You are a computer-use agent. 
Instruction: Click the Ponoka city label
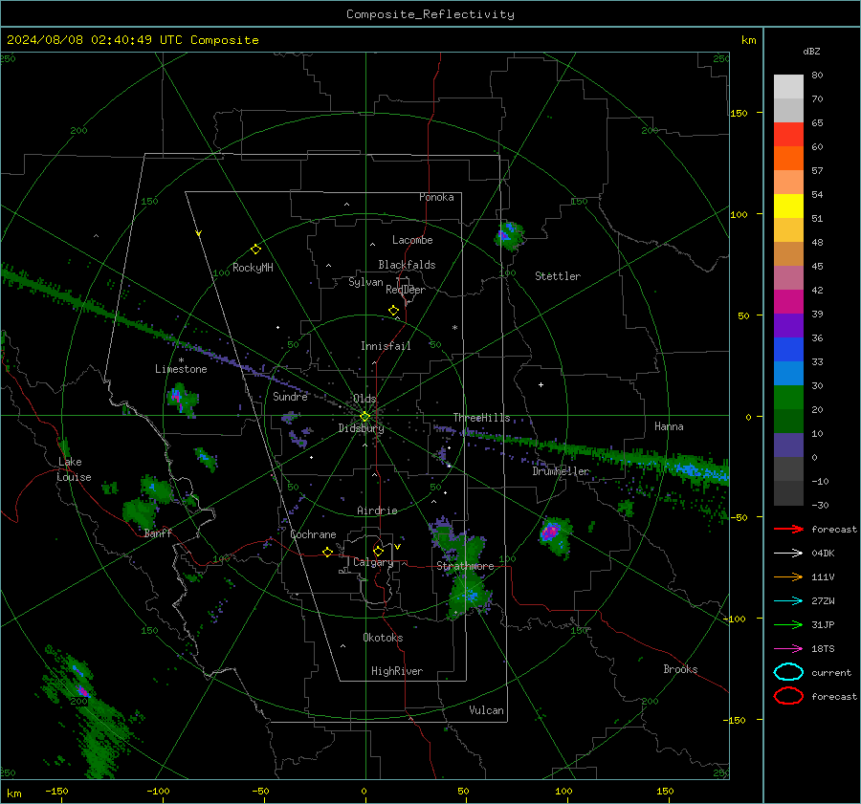[436, 197]
